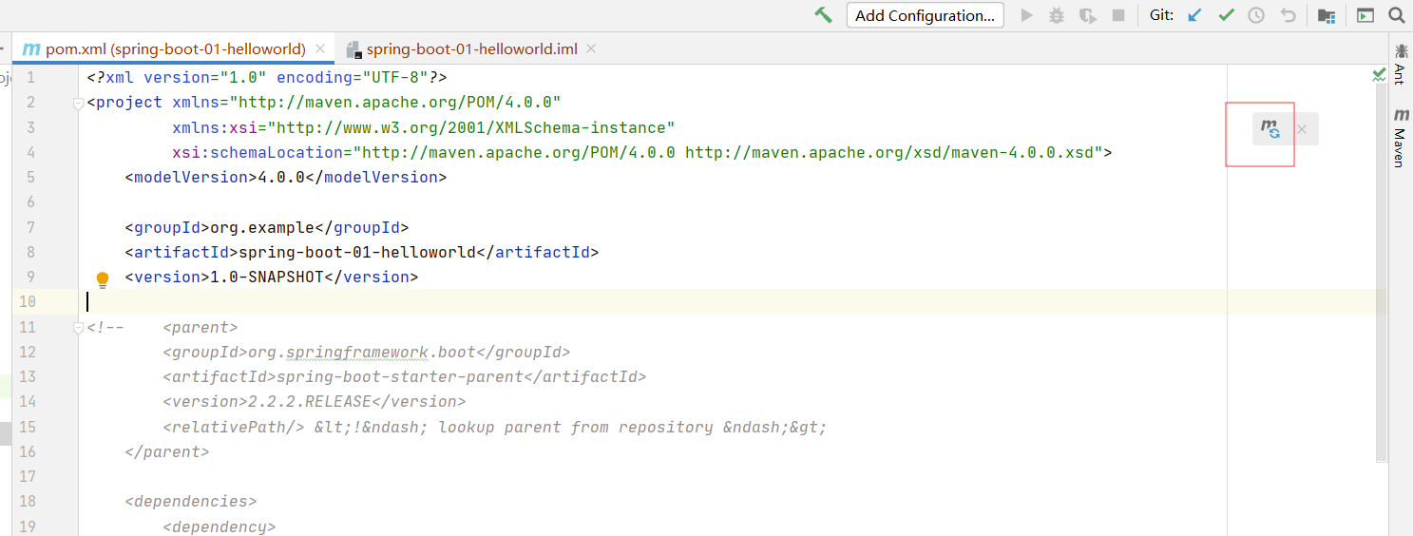Click Load Maven Changes floating button
The width and height of the screenshot is (1413, 536).
pyautogui.click(x=1270, y=128)
